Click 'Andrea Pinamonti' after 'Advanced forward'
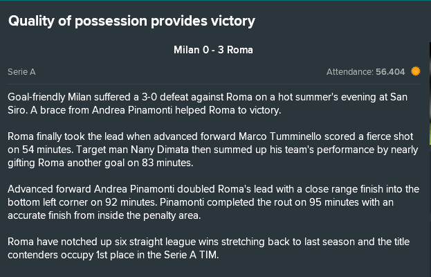The height and width of the screenshot is (277, 431). pyautogui.click(x=134, y=189)
